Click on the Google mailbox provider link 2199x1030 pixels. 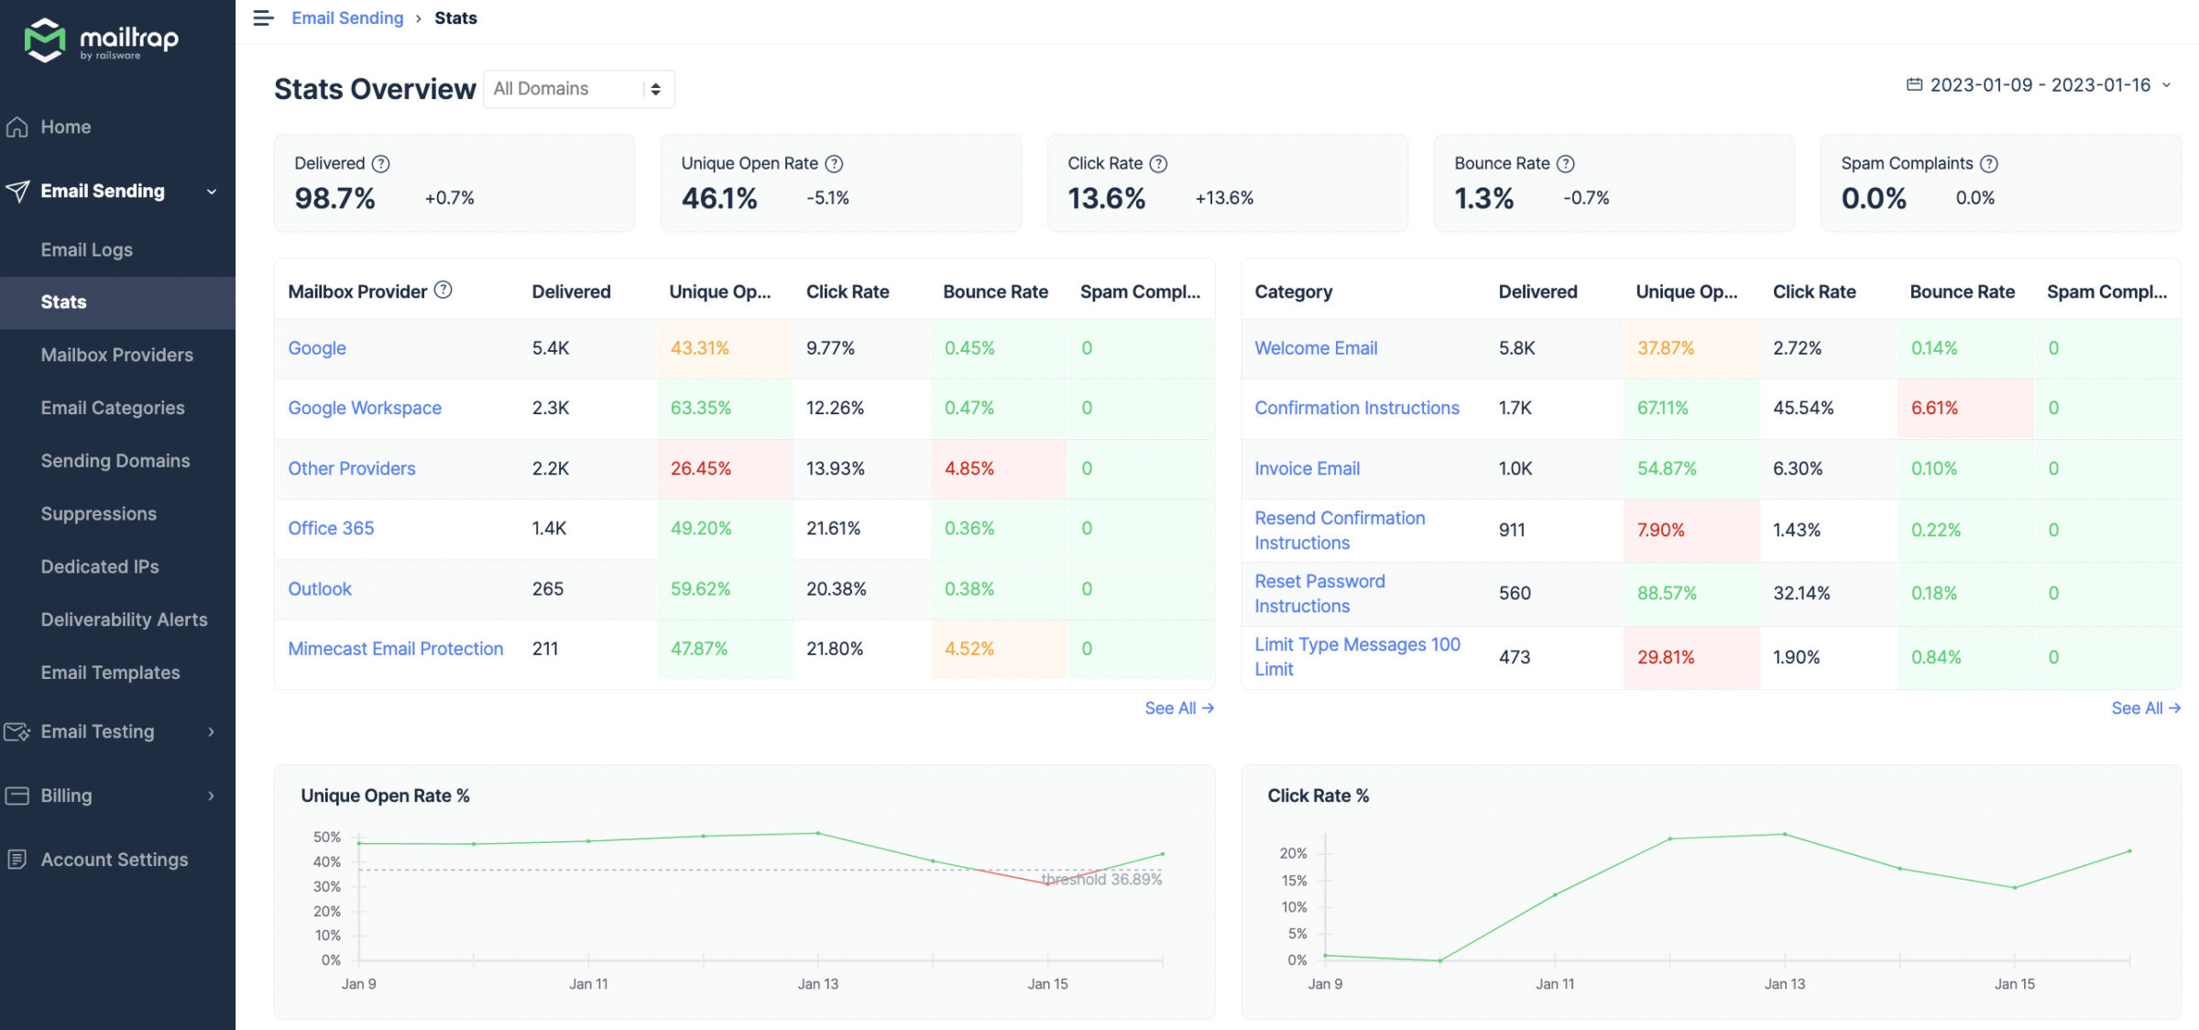[x=315, y=346]
